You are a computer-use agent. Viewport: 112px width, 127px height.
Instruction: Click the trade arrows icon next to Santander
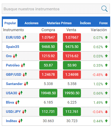click(x=26, y=84)
